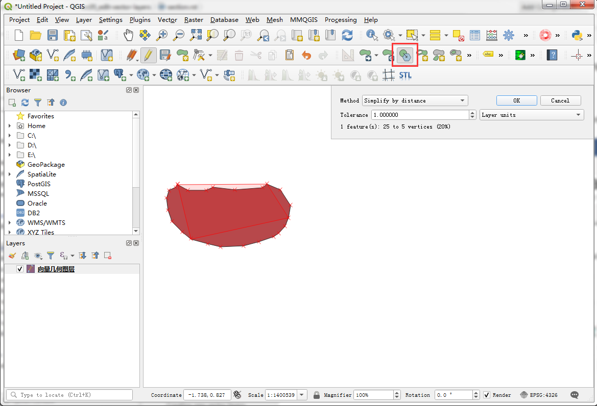Image resolution: width=597 pixels, height=406 pixels.
Task: Select the PostGIS item in Browser
Action: tap(39, 184)
